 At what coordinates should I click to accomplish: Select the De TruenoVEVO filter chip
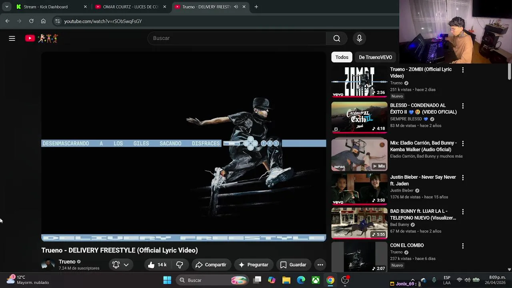tap(375, 57)
